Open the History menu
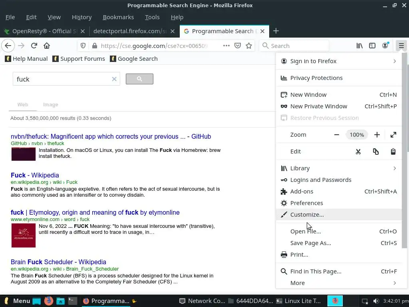 tap(81, 17)
